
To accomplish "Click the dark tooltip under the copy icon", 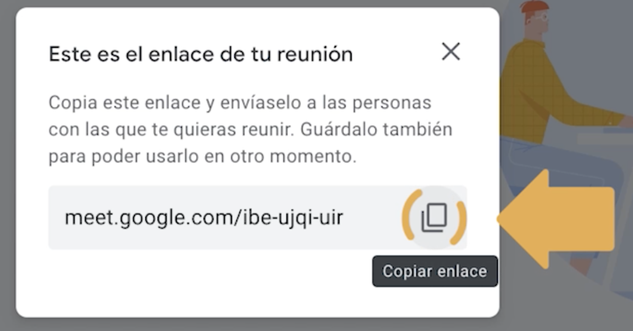I will tap(434, 271).
